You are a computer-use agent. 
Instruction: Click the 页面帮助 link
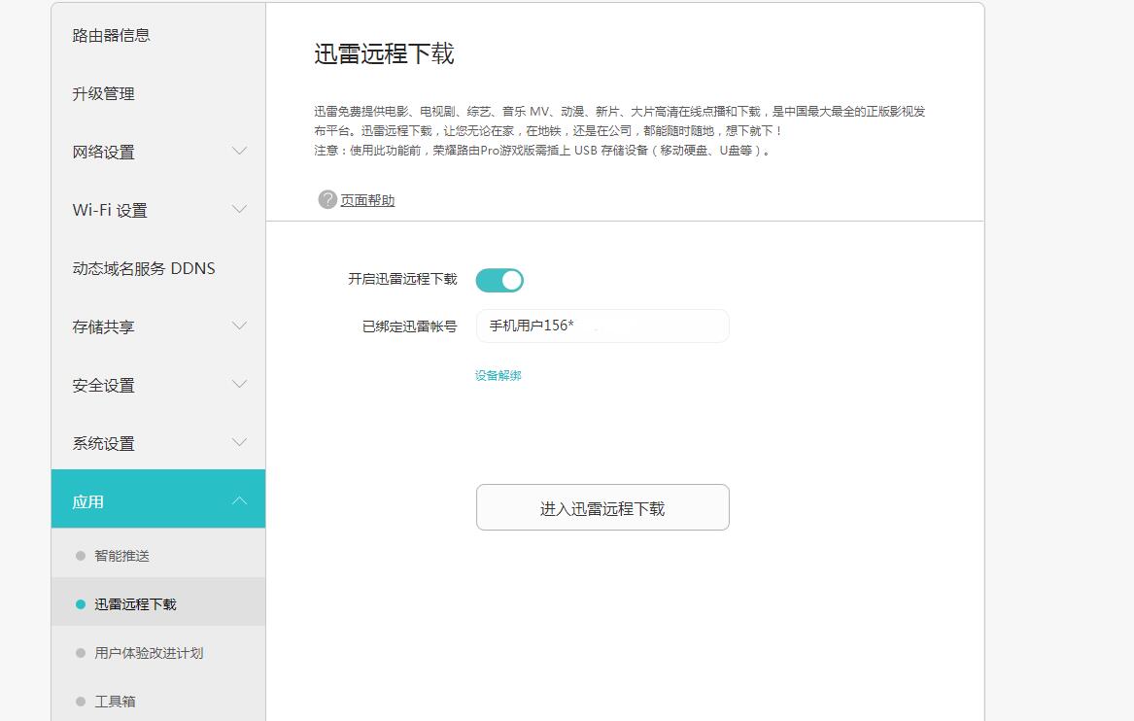[367, 200]
